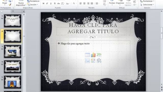Toggle strikethrough (abc) formatting
The height and width of the screenshot is (92, 163).
(x=59, y=3)
